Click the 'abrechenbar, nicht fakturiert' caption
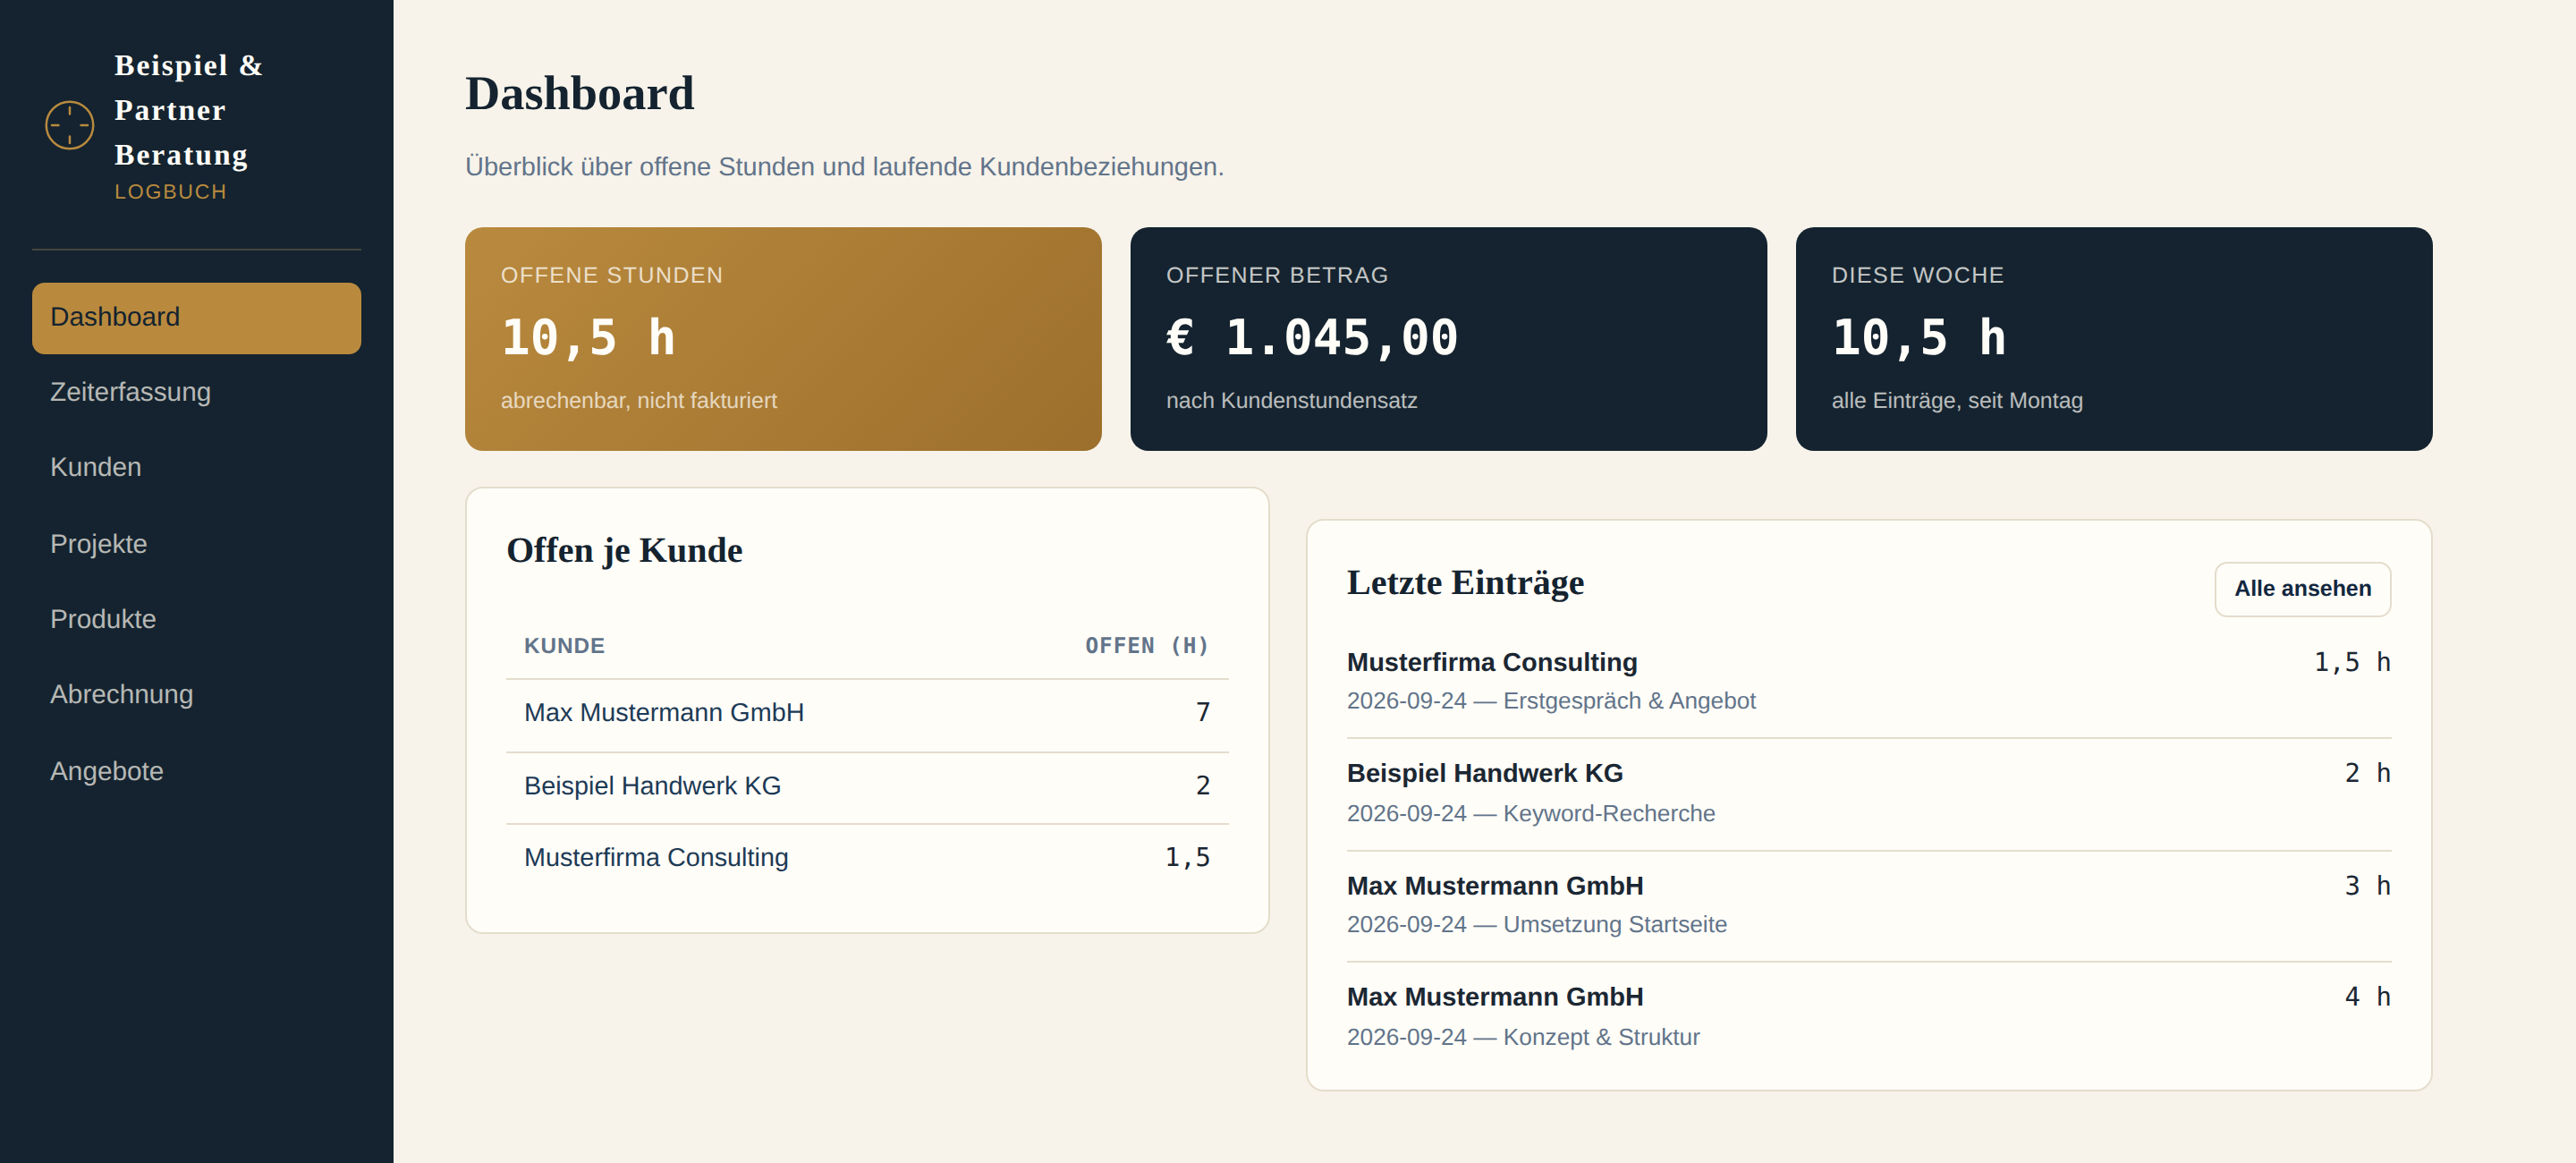This screenshot has height=1163, width=2576. [638, 401]
